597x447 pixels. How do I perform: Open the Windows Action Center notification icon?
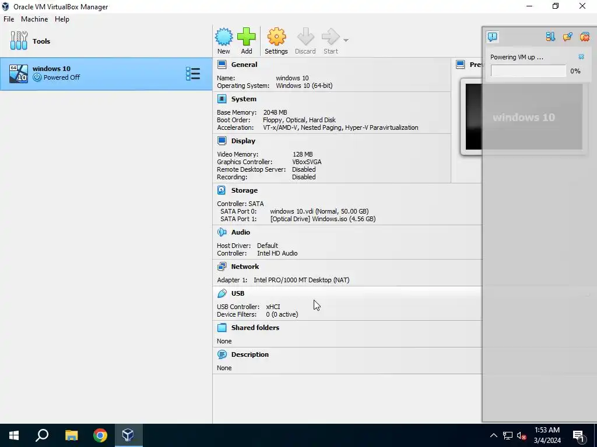(x=579, y=435)
